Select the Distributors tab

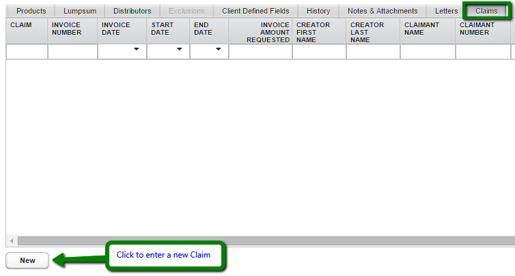click(x=132, y=11)
